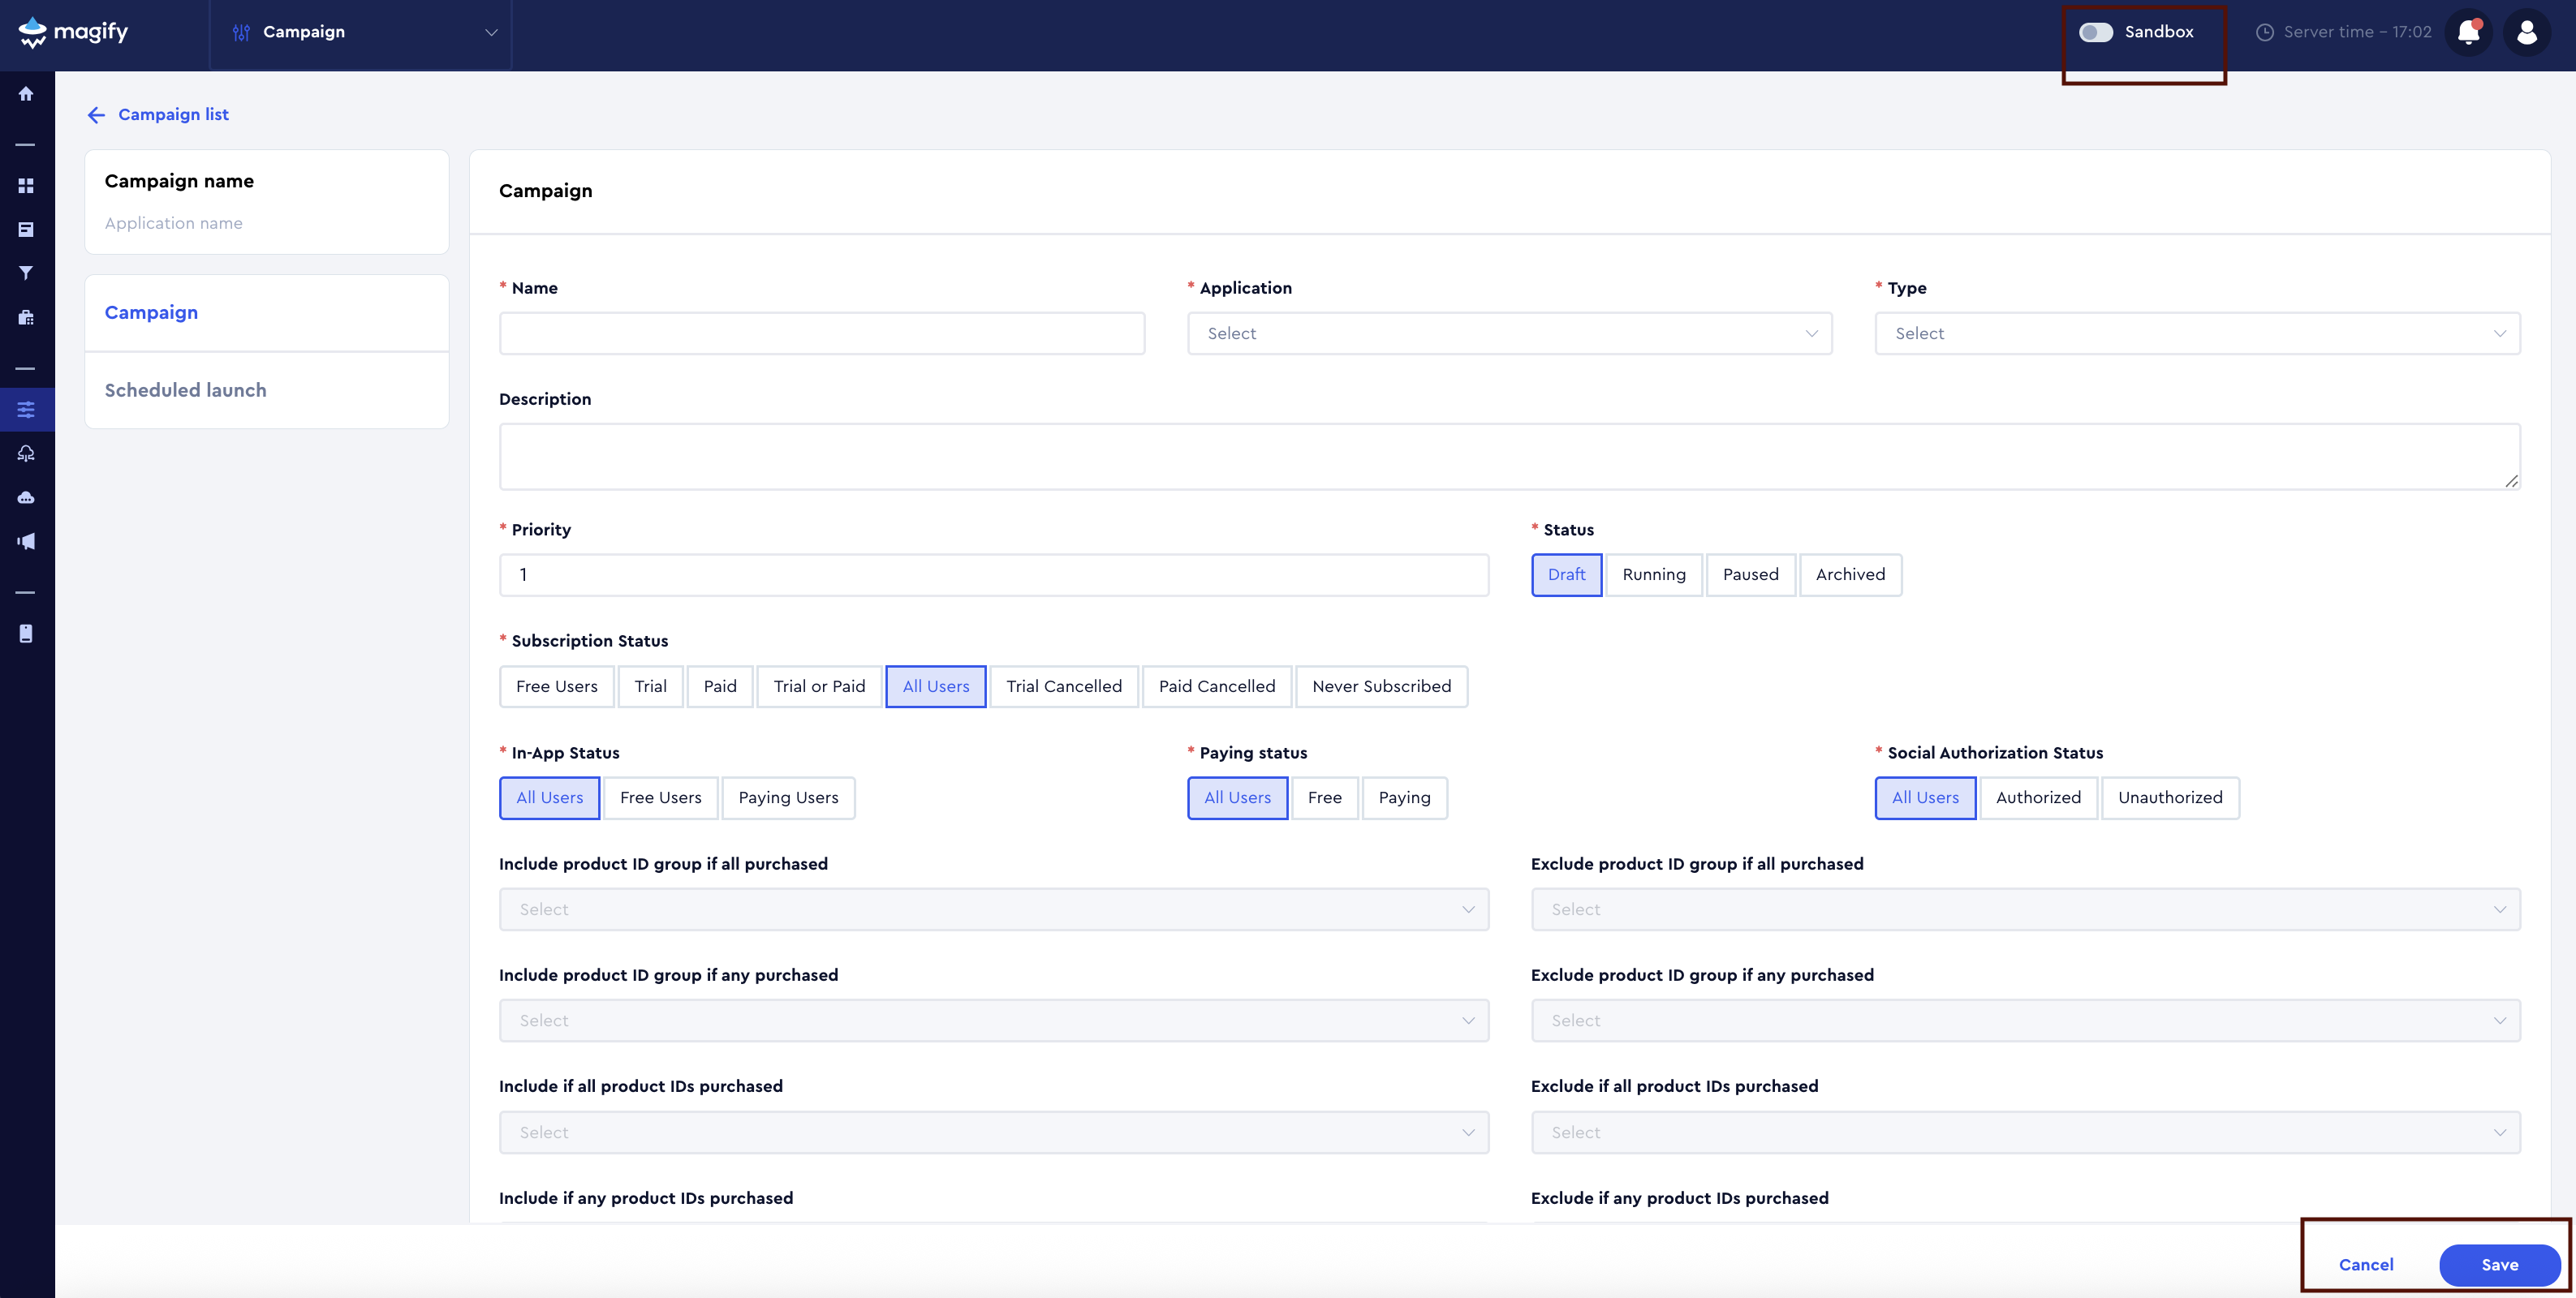Viewport: 2576px width, 1298px height.
Task: Toggle the Sandbox switch
Action: [2095, 32]
